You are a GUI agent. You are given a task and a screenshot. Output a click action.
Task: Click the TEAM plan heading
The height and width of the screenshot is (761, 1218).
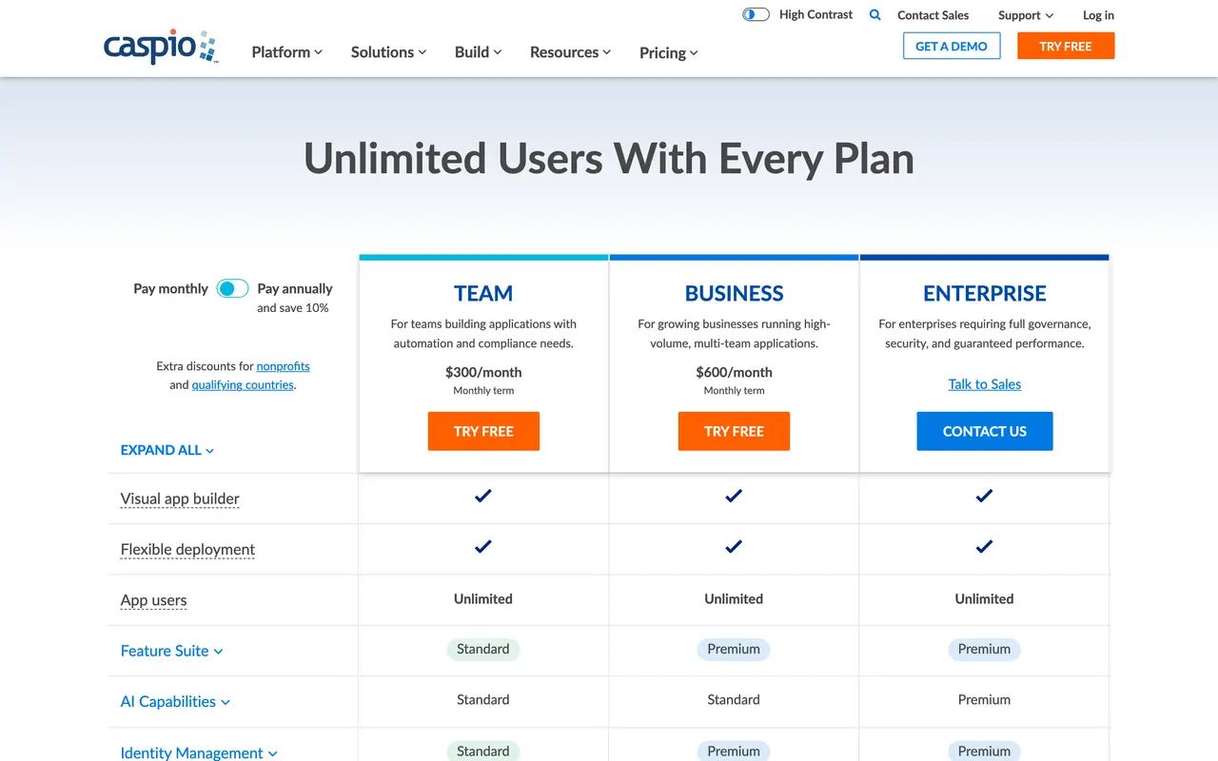(483, 293)
